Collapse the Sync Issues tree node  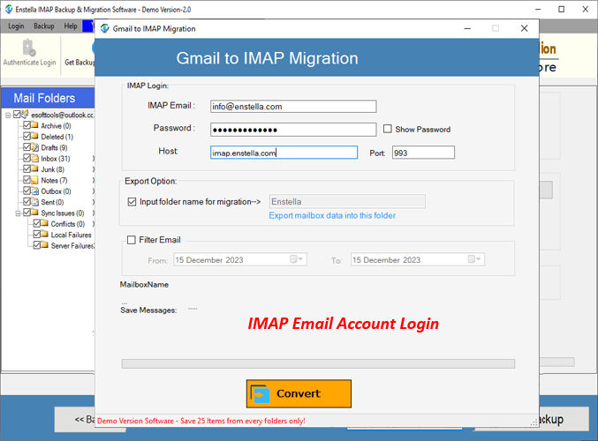pyautogui.click(x=18, y=213)
